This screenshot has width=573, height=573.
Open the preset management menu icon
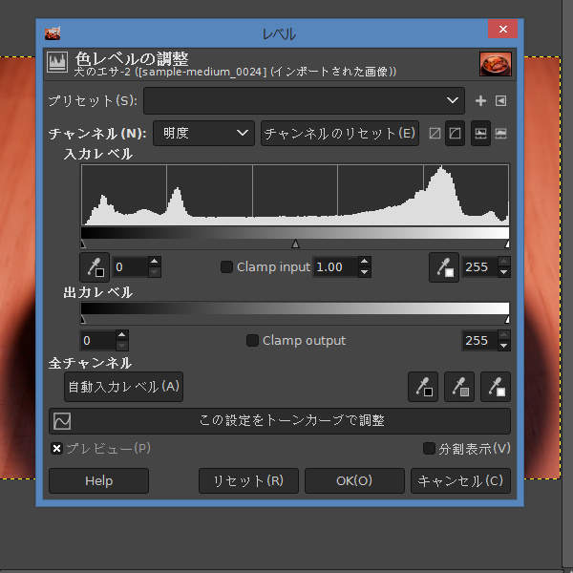coord(500,100)
